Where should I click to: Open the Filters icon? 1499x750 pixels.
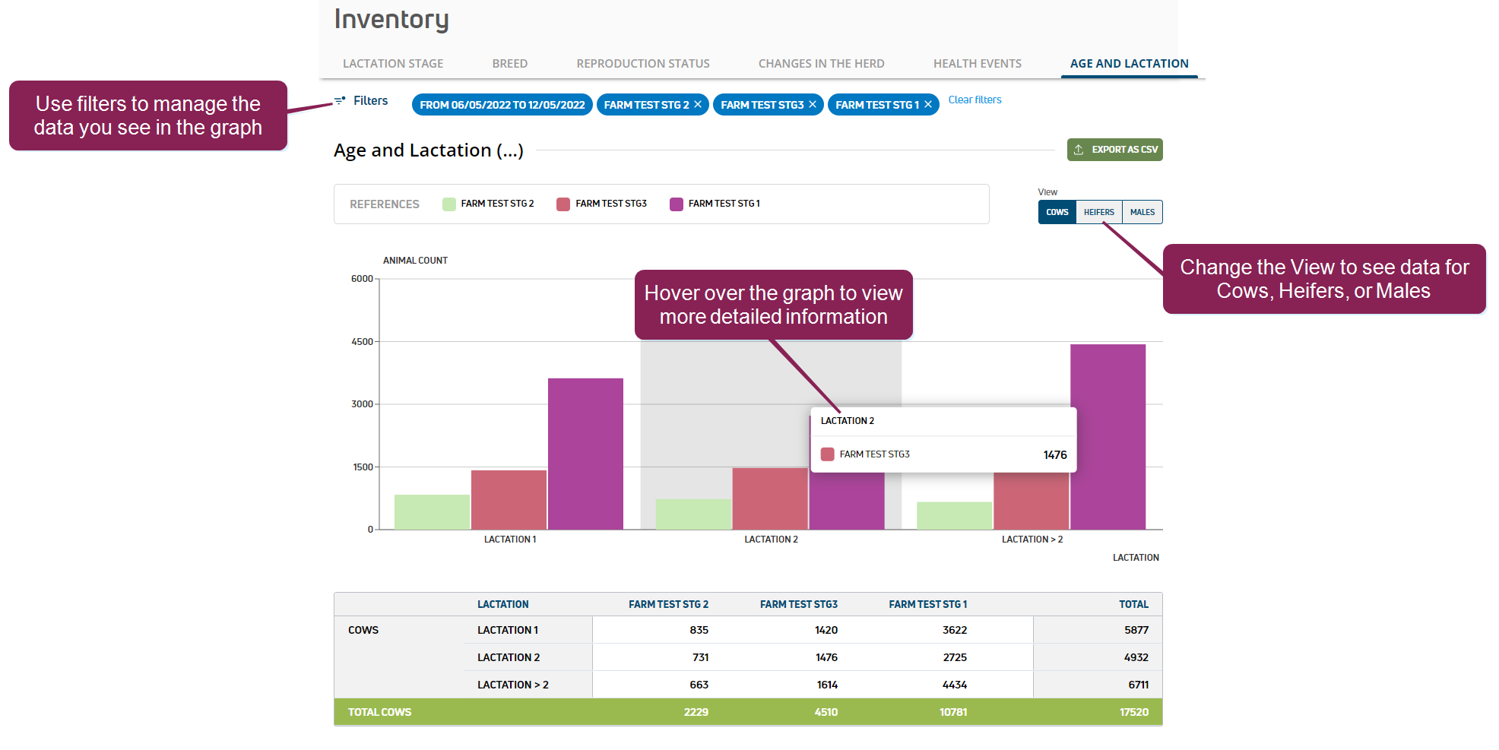340,100
